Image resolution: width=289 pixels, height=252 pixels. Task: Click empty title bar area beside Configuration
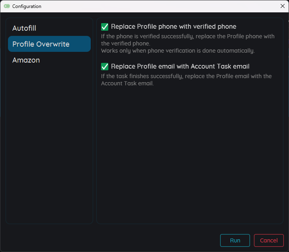coord(159,6)
